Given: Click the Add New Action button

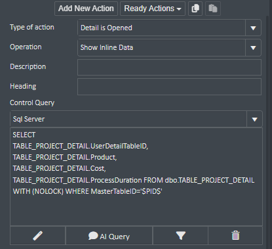Looking at the screenshot, I should click(86, 9).
